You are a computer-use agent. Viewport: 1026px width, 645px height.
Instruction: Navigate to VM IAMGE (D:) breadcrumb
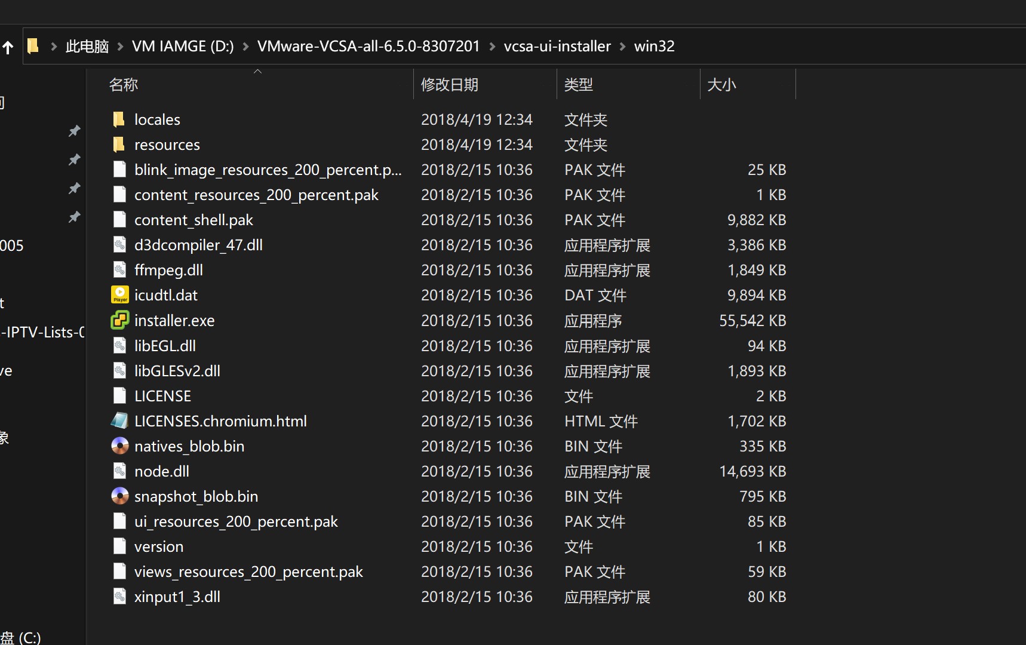point(183,47)
